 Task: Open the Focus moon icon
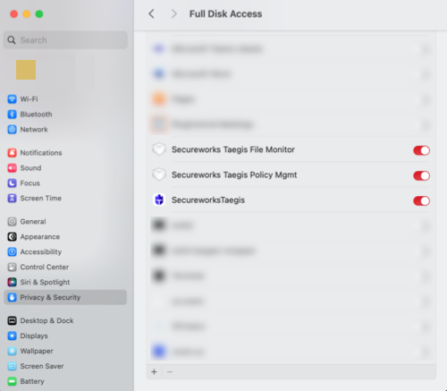click(x=12, y=183)
